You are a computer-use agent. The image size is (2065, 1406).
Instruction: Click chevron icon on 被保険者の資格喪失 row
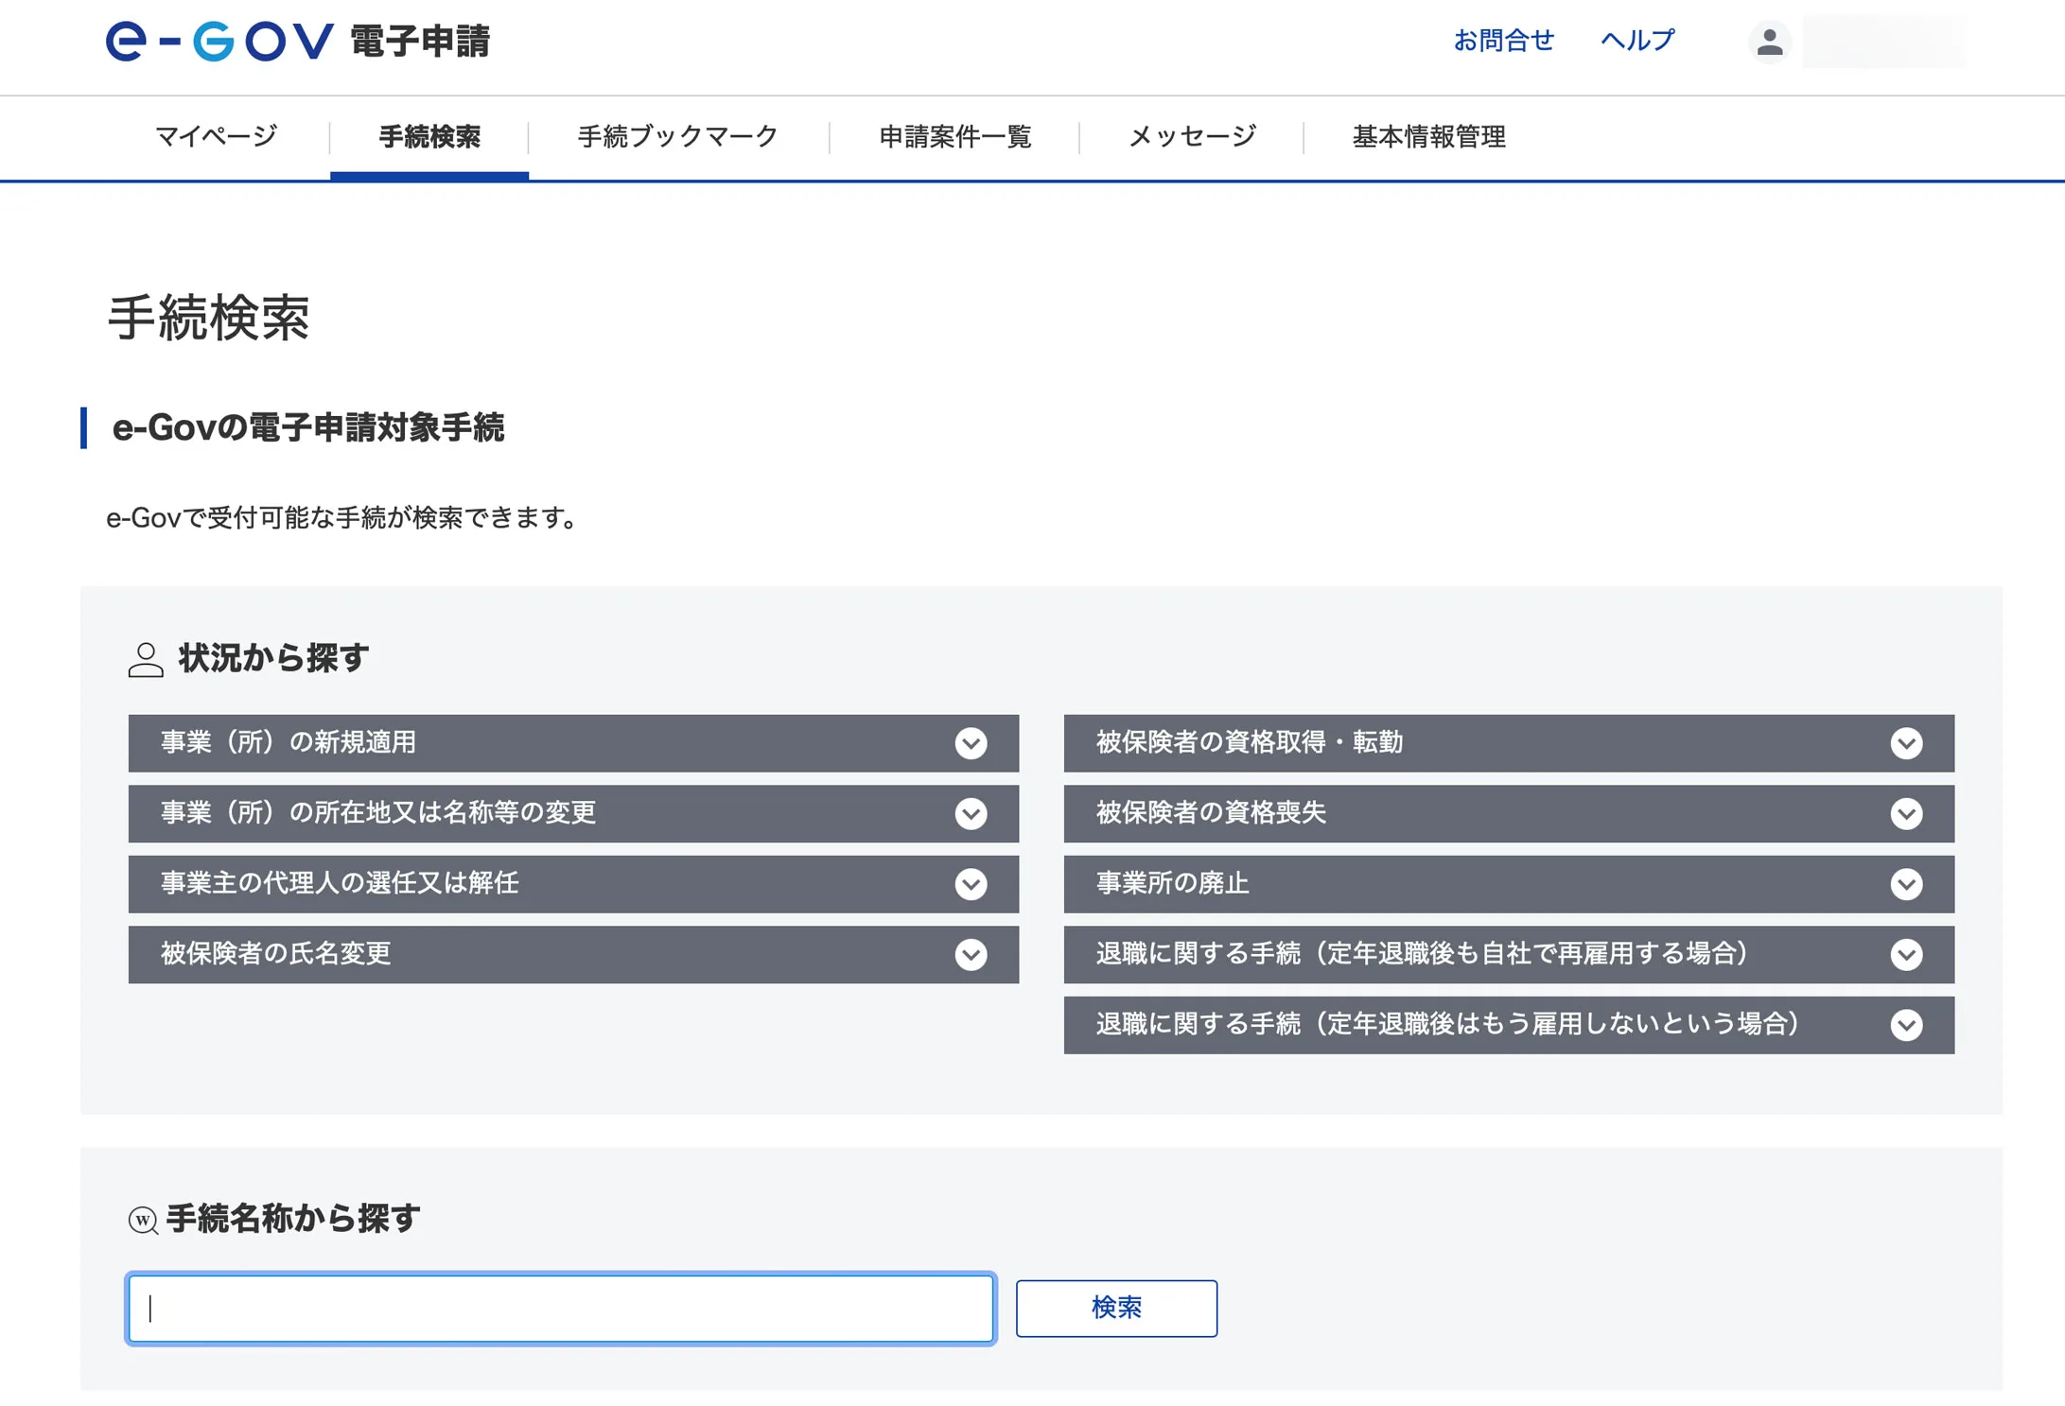point(1906,813)
